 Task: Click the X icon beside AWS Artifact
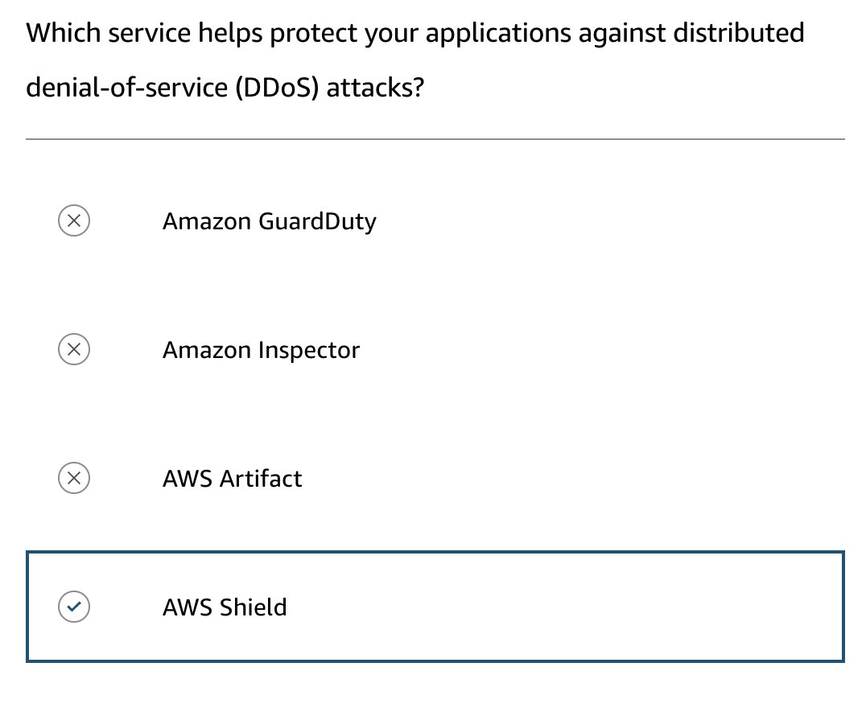pos(74,478)
